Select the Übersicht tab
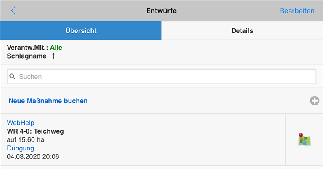323x169 pixels. click(81, 31)
